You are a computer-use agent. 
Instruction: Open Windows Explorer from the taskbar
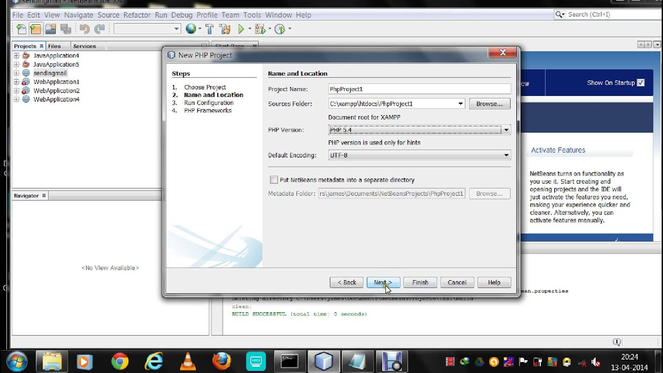[x=52, y=361]
